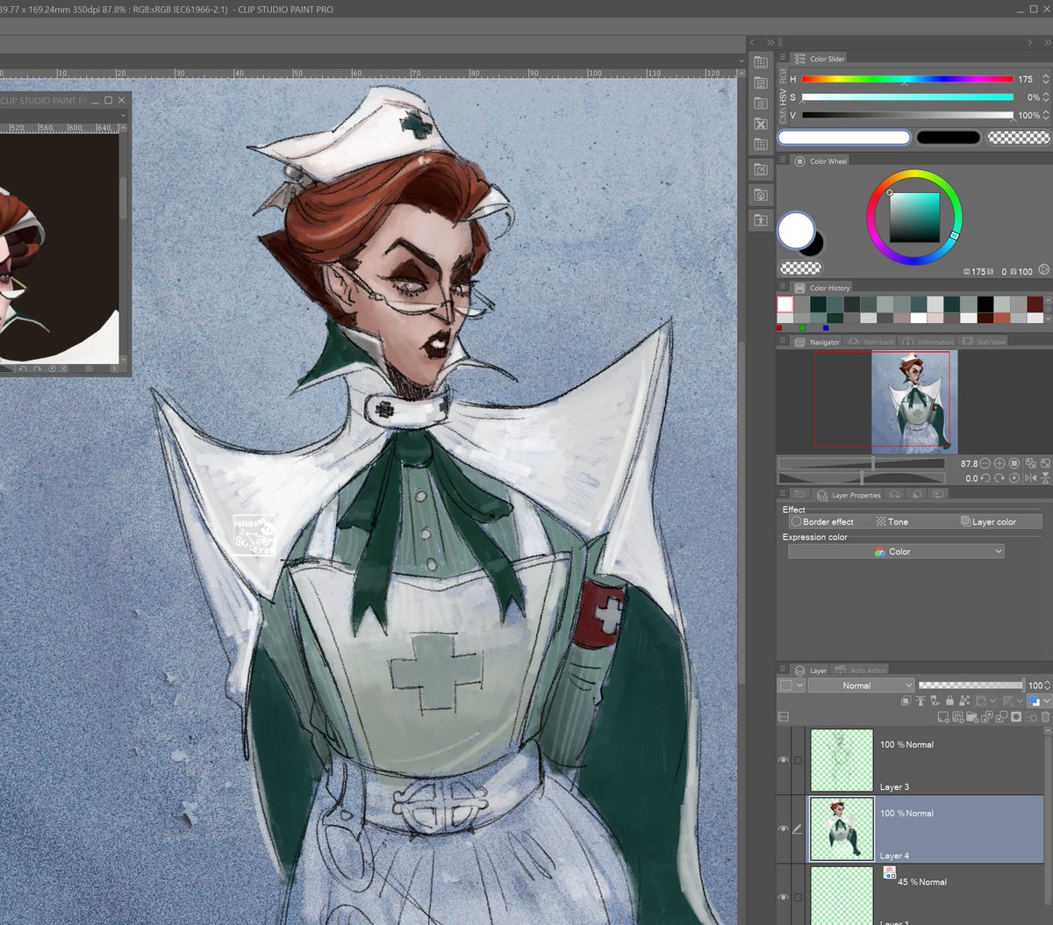Image resolution: width=1053 pixels, height=925 pixels.
Task: Delete the selected layer with trash icon
Action: tap(1045, 717)
